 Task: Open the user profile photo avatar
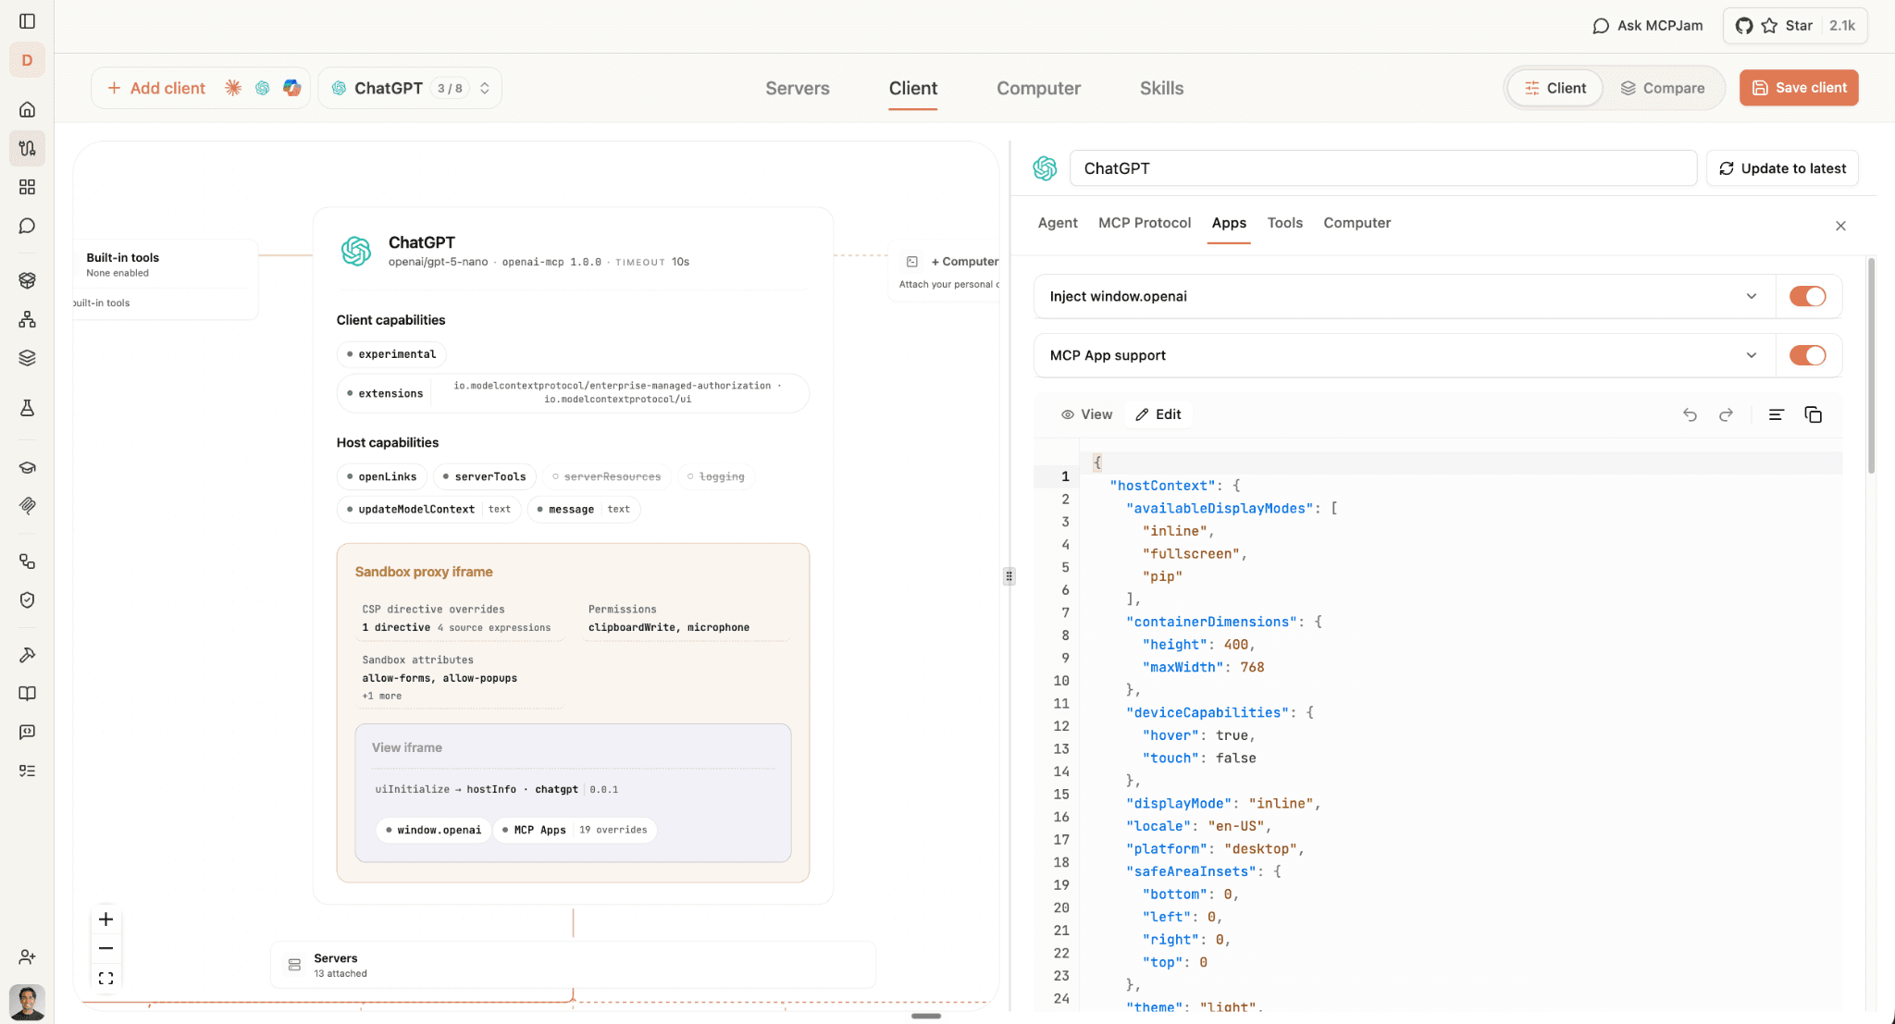pyautogui.click(x=27, y=1002)
